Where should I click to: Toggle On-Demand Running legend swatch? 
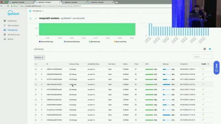click(x=65, y=42)
